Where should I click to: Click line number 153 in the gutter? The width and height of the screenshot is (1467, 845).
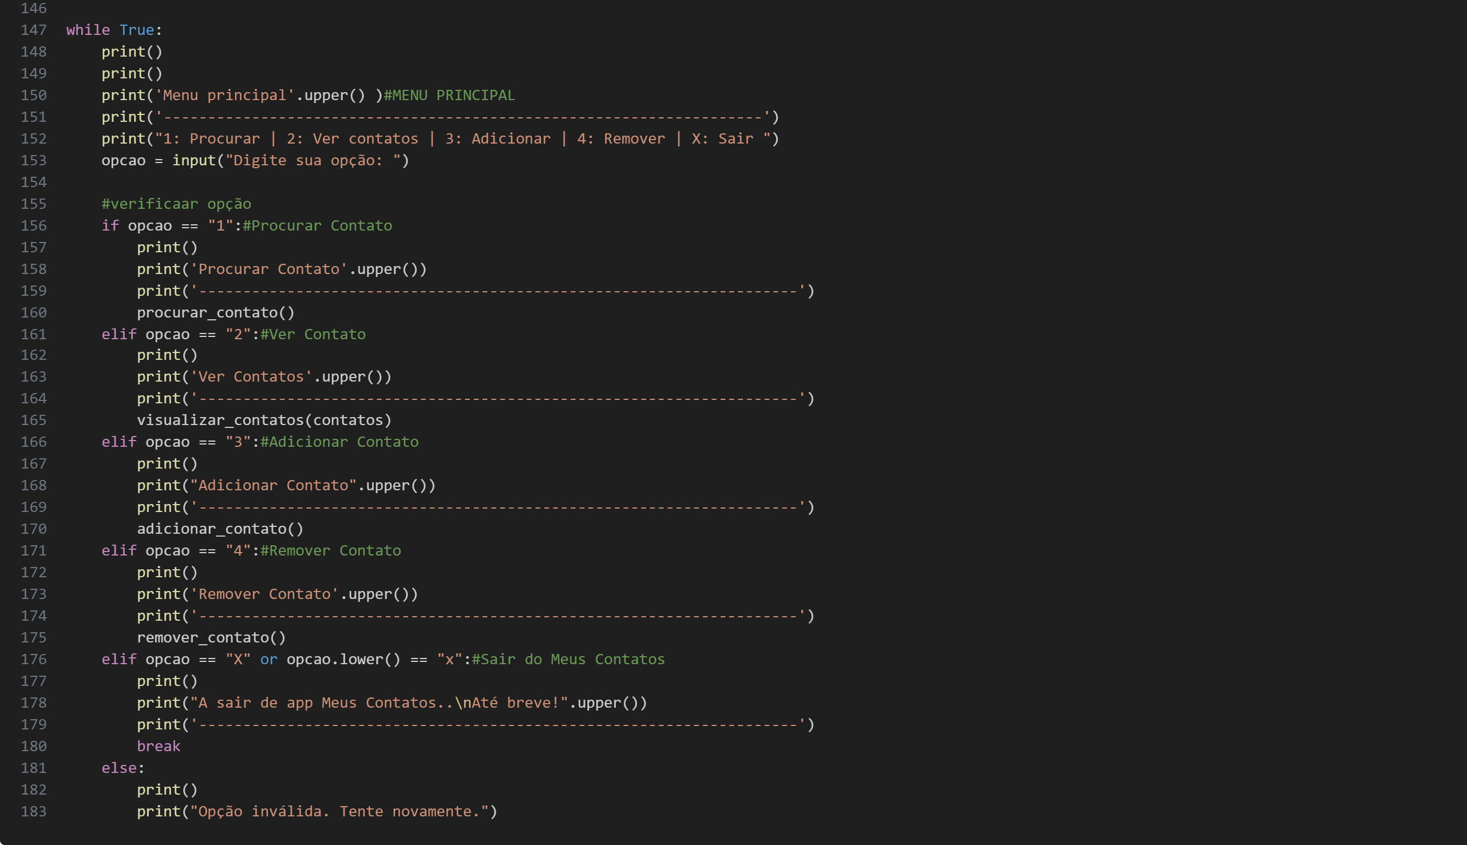[x=34, y=160]
